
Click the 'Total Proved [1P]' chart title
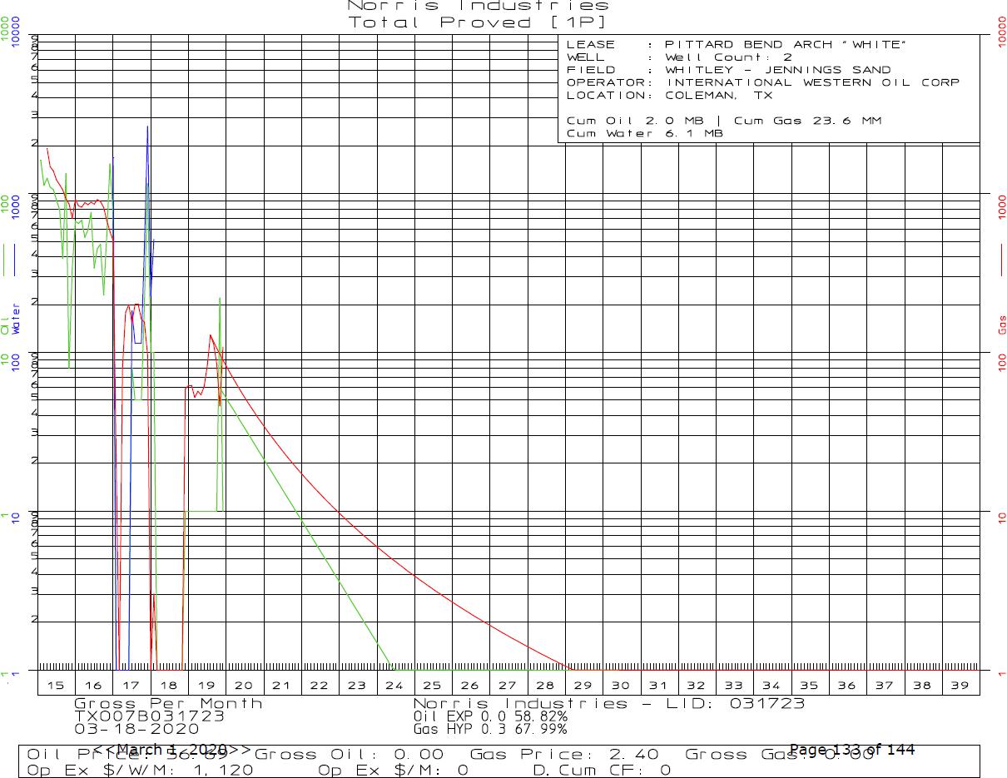[x=478, y=22]
